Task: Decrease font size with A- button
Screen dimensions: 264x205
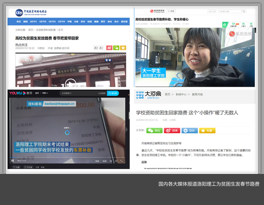Action: point(102,48)
